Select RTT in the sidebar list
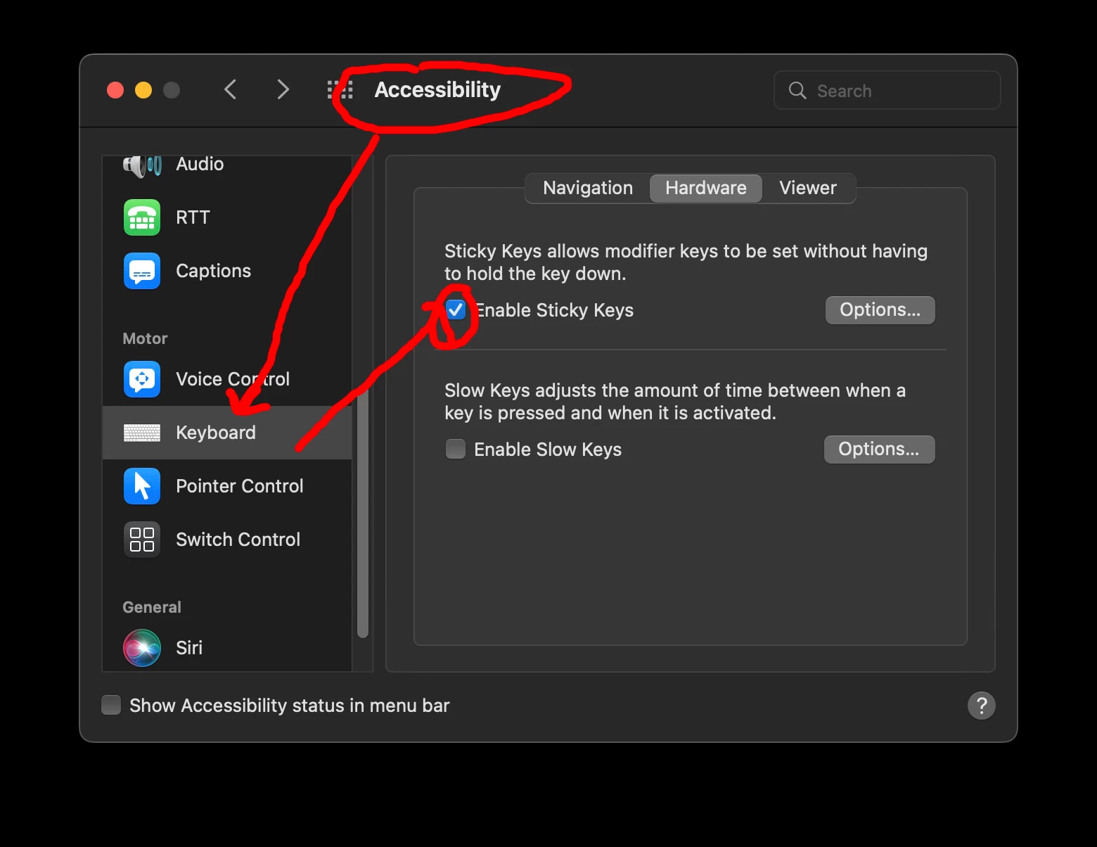1097x847 pixels. click(227, 217)
